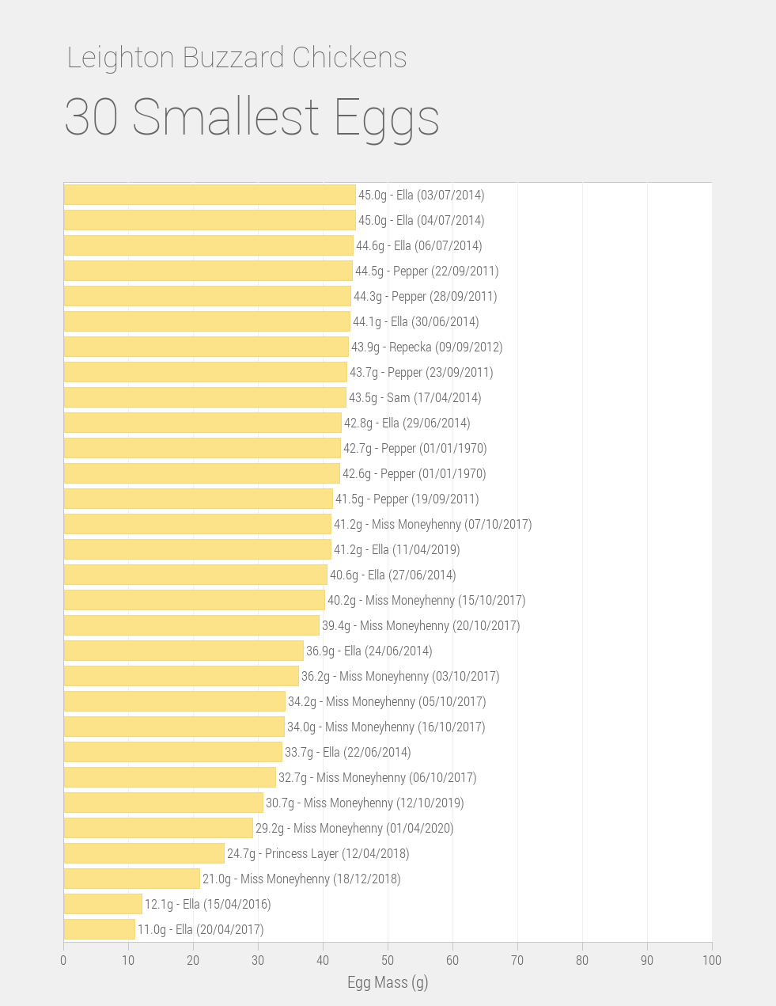This screenshot has width=776, height=1006.
Task: Click the '43.9g - Repecka (09/09/2012)' label
Action: click(426, 347)
